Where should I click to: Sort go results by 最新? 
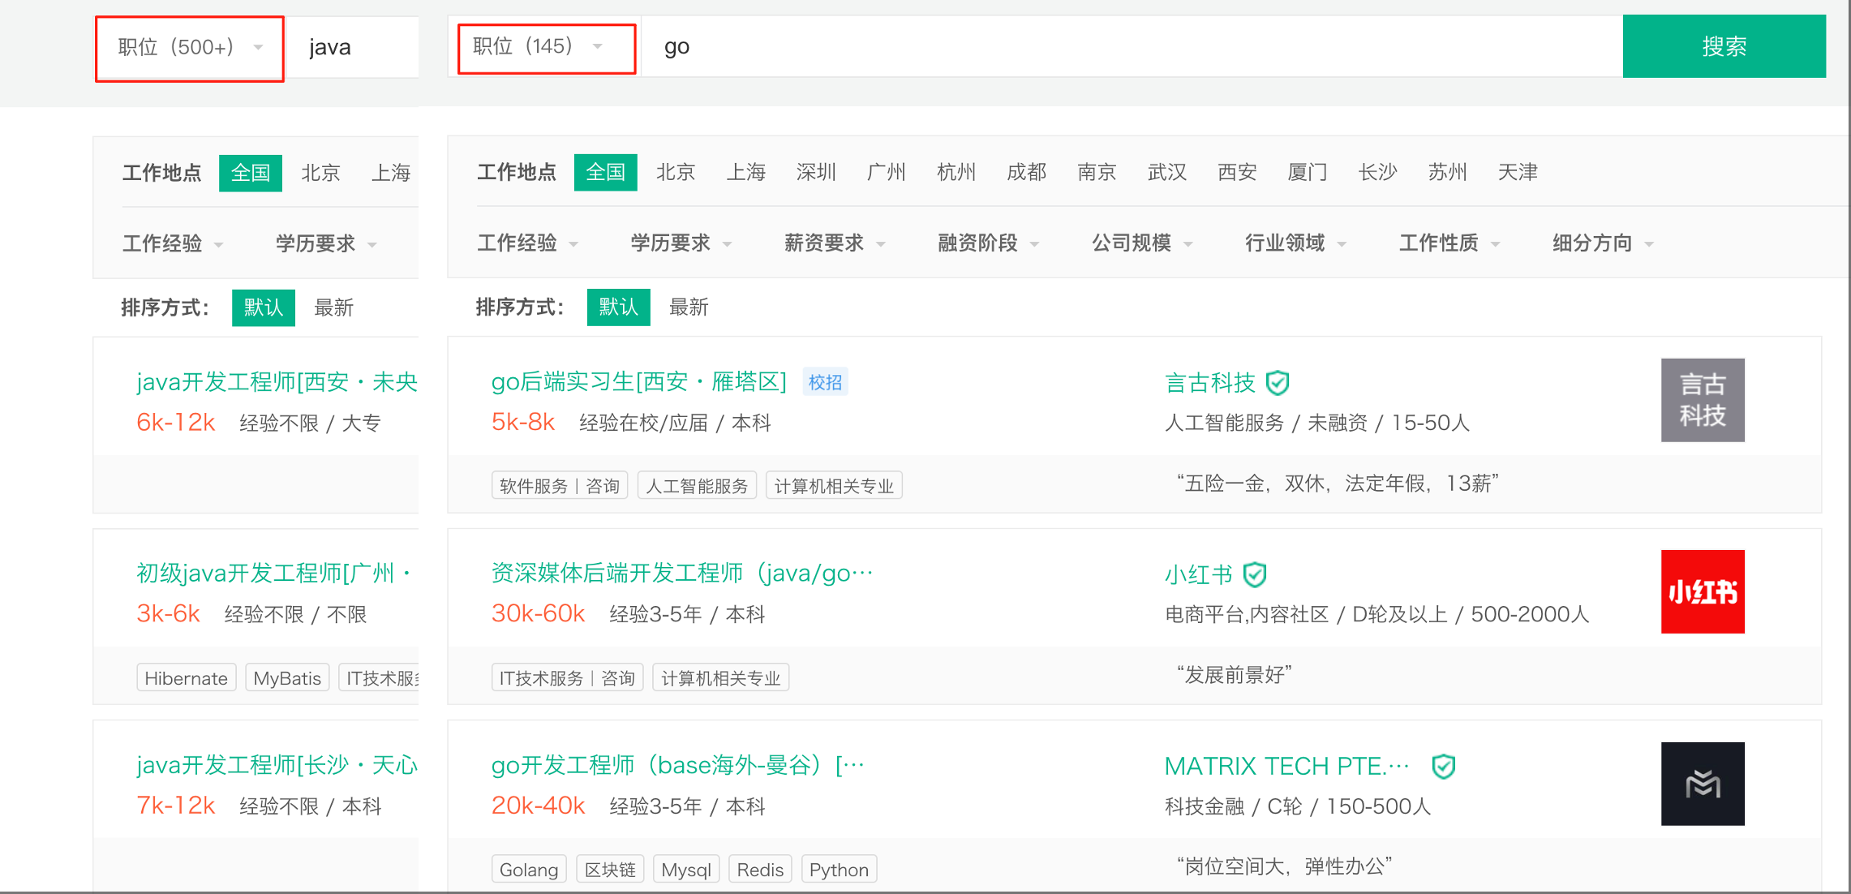(689, 307)
